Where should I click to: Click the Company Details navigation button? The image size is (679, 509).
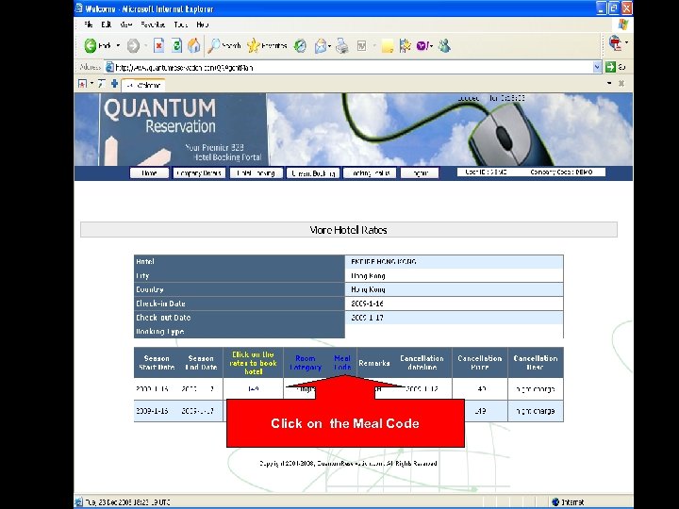pyautogui.click(x=199, y=173)
